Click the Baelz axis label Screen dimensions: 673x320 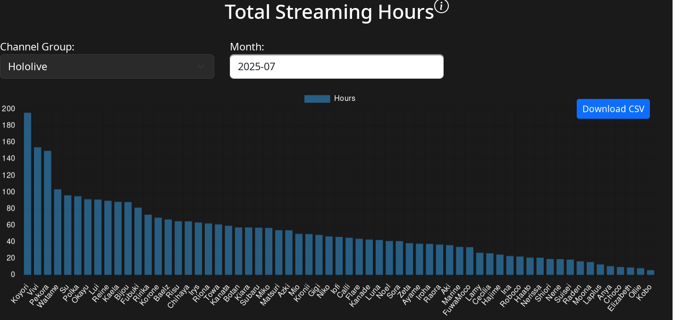tap(162, 292)
